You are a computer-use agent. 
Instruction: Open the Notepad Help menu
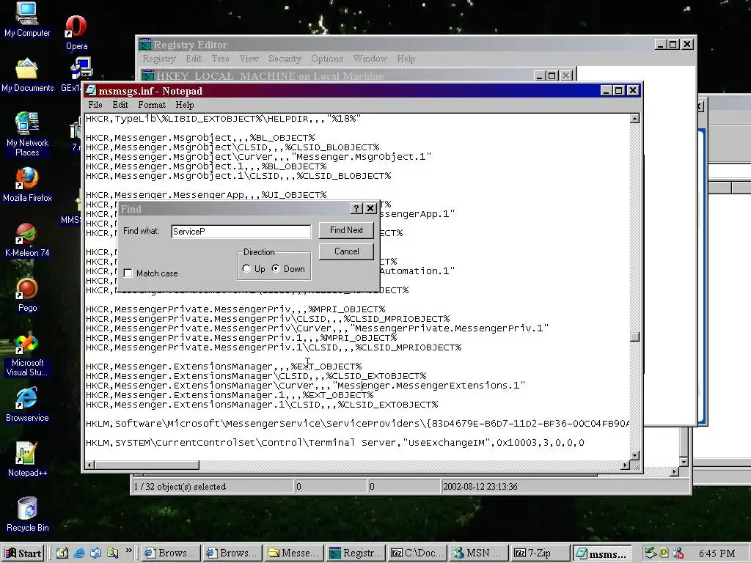pyautogui.click(x=184, y=105)
